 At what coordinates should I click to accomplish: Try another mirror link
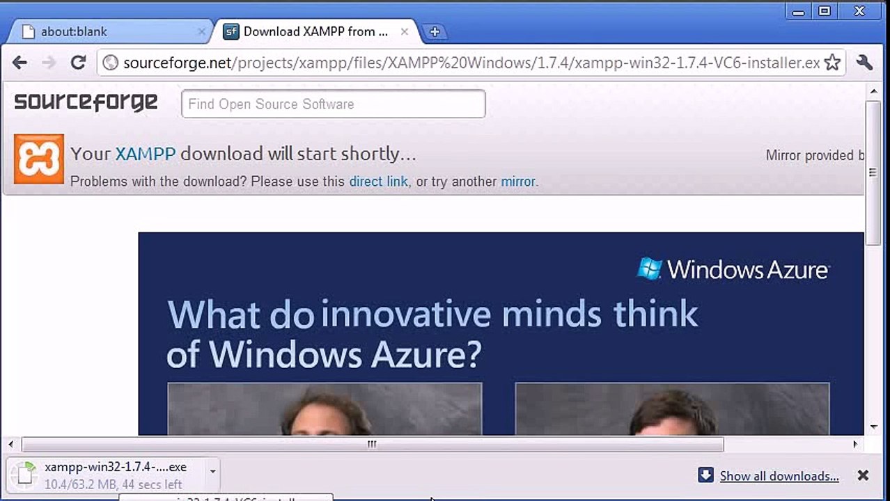pos(518,182)
